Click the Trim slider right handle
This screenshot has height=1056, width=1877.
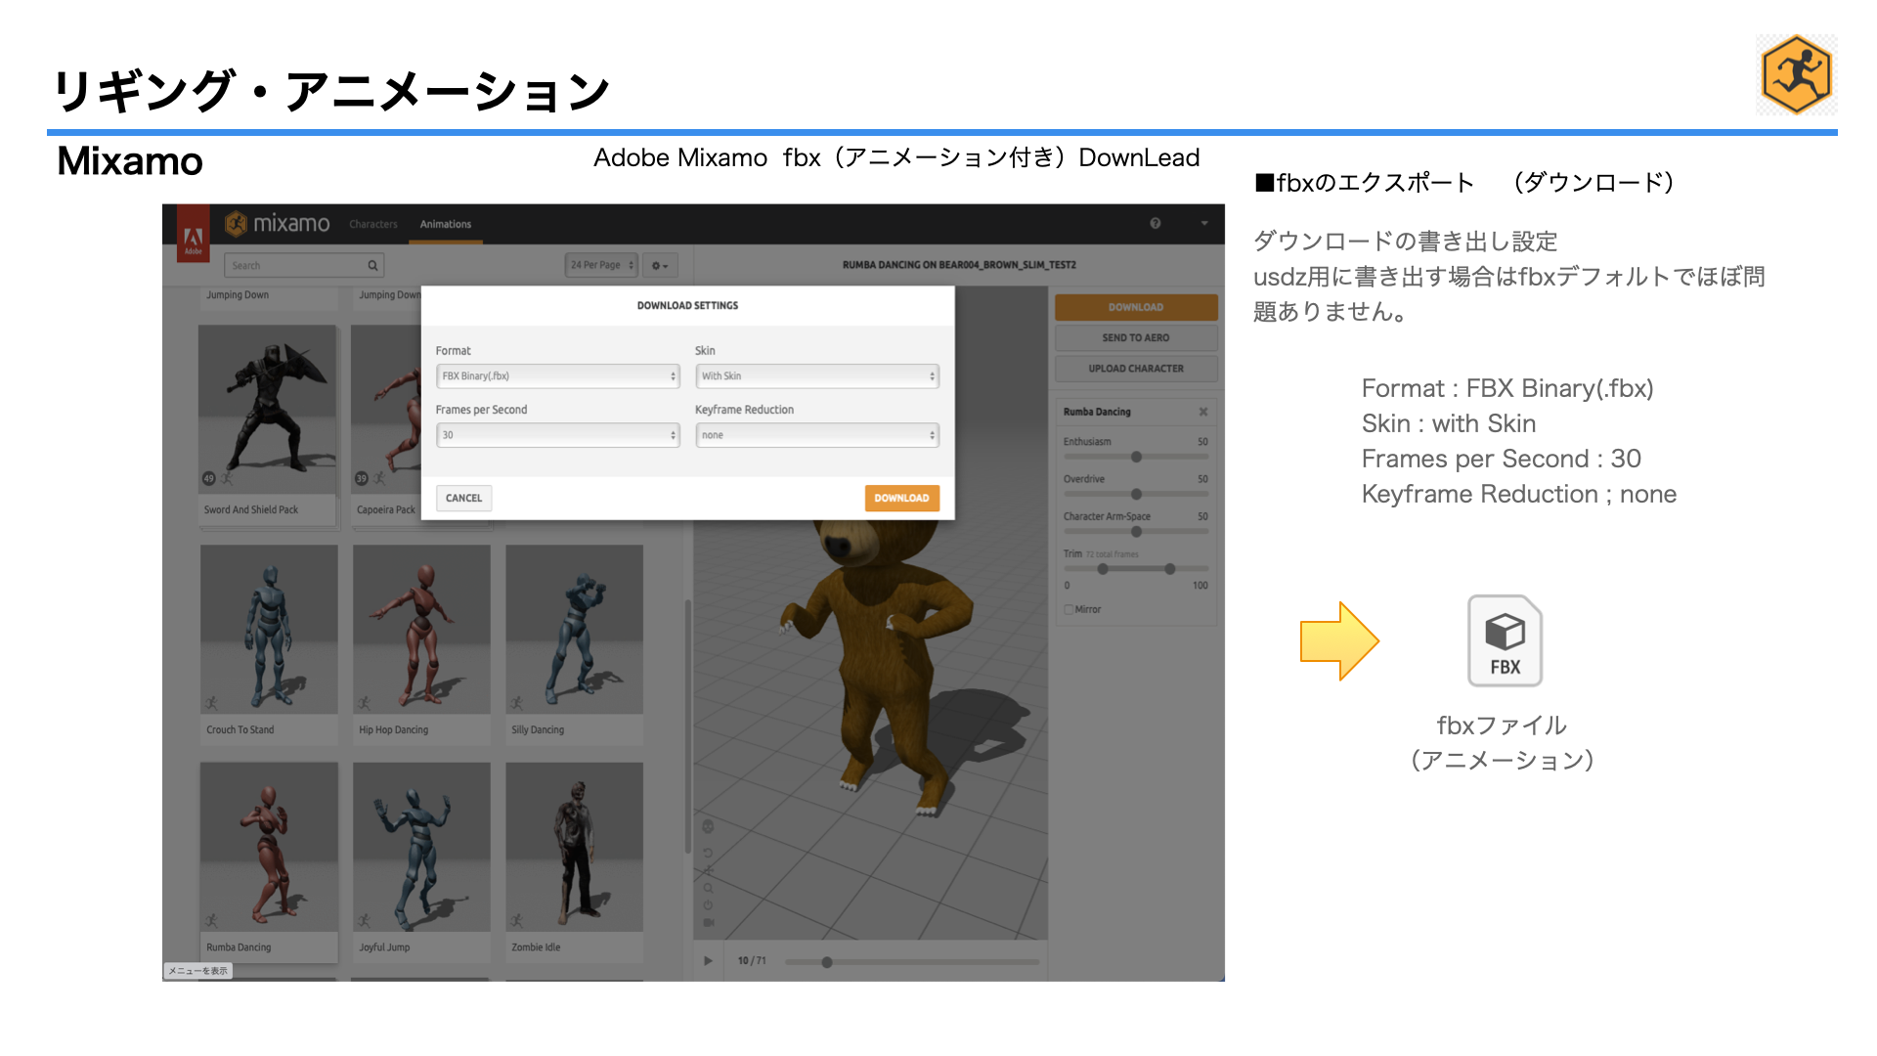[x=1170, y=569]
